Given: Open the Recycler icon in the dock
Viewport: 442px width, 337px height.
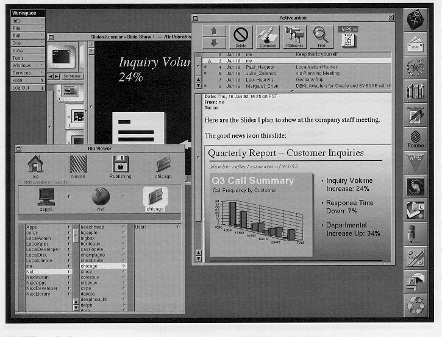Looking at the screenshot, I should 415,304.
